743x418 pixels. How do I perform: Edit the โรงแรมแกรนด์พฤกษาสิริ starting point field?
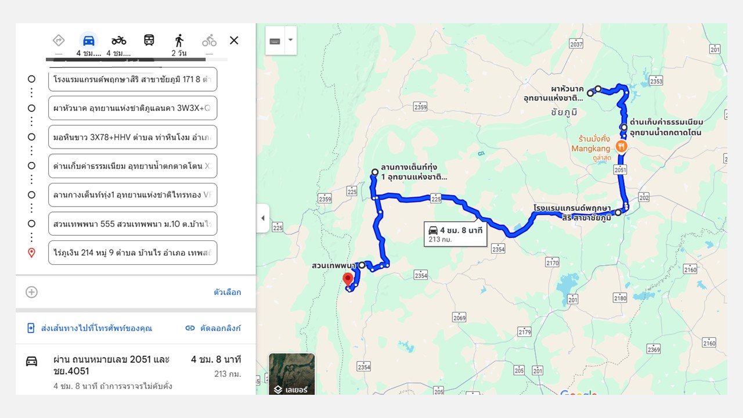tap(133, 79)
